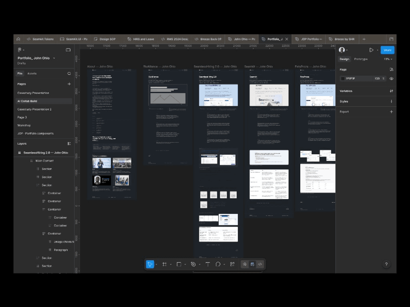Open the help question mark button
This screenshot has height=307, width=410.
[x=386, y=264]
